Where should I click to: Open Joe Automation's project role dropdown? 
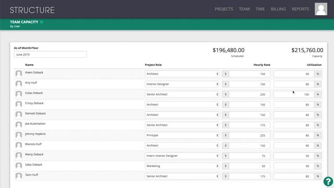[182, 125]
